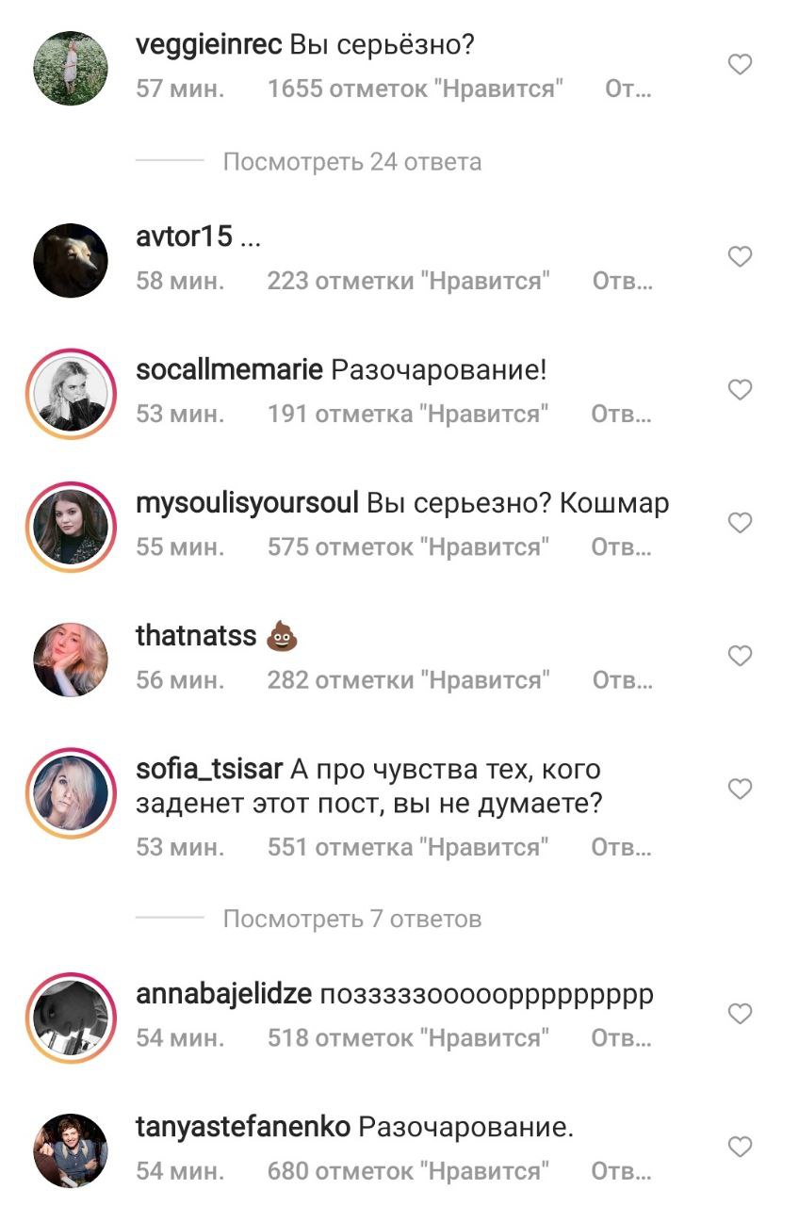Expand "Посмотреть 24 ответа" replies

352,162
